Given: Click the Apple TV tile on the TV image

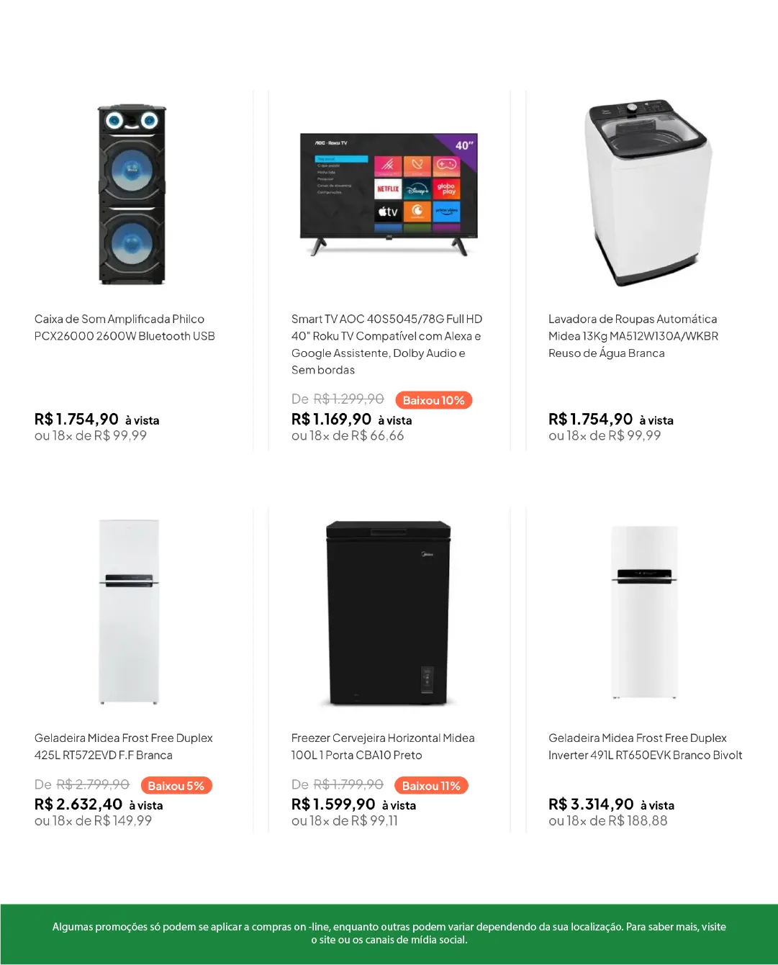Looking at the screenshot, I should click(388, 212).
